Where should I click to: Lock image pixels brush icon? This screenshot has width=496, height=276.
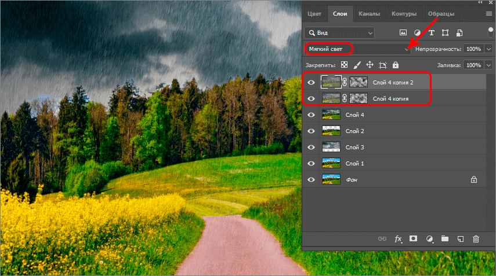pos(357,65)
